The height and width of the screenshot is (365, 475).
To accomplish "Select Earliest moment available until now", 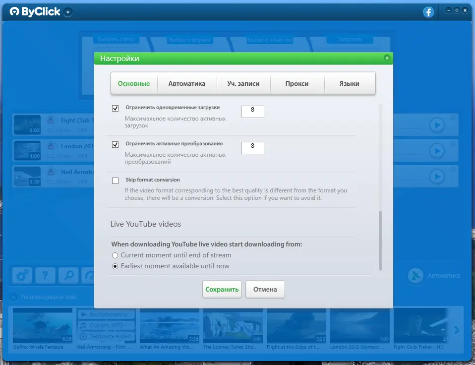I will [x=115, y=266].
